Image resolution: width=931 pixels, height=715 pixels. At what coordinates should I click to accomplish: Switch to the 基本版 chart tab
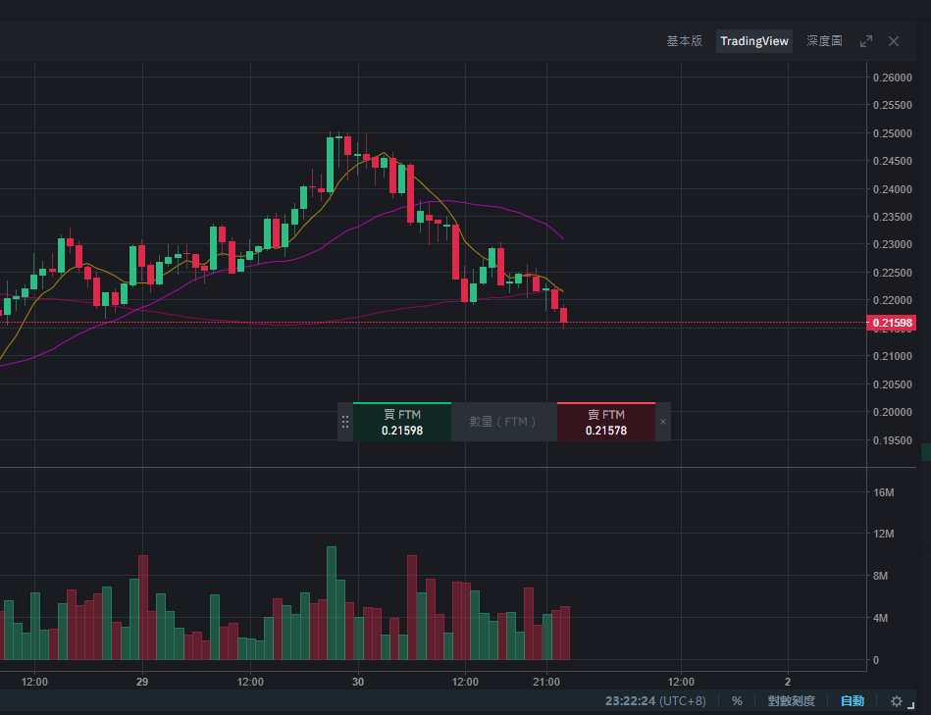click(684, 41)
